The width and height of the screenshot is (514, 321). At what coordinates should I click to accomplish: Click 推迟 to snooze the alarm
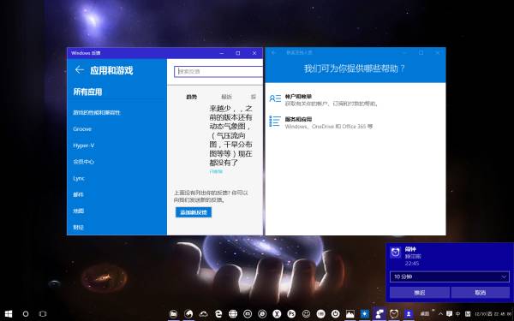coord(420,293)
